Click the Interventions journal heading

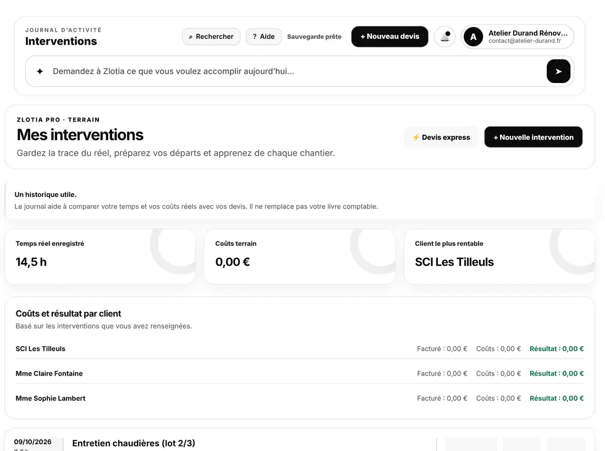(x=61, y=41)
